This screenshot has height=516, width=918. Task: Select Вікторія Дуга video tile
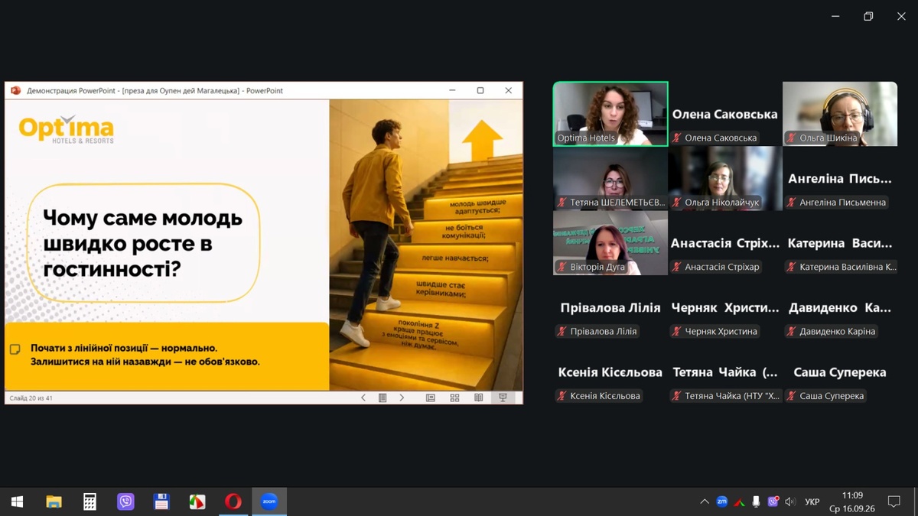point(610,243)
